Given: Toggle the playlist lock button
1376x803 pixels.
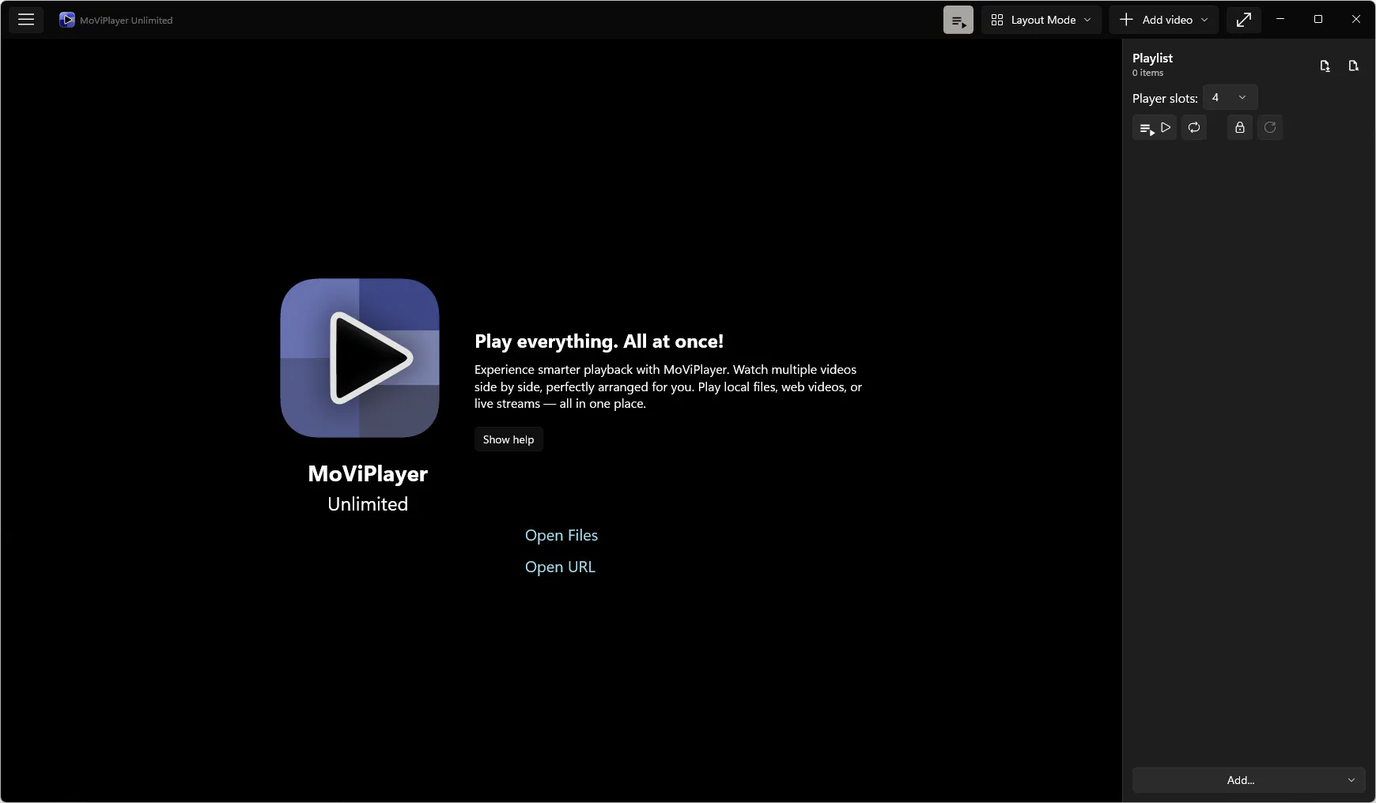Looking at the screenshot, I should [1240, 127].
